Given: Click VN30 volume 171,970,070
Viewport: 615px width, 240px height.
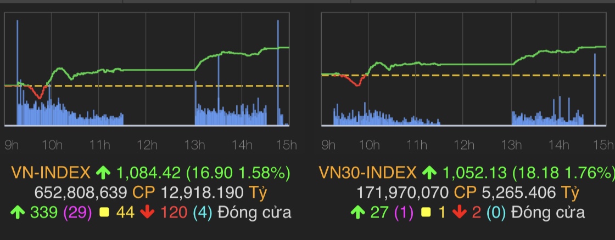Looking at the screenshot, I should [402, 193].
